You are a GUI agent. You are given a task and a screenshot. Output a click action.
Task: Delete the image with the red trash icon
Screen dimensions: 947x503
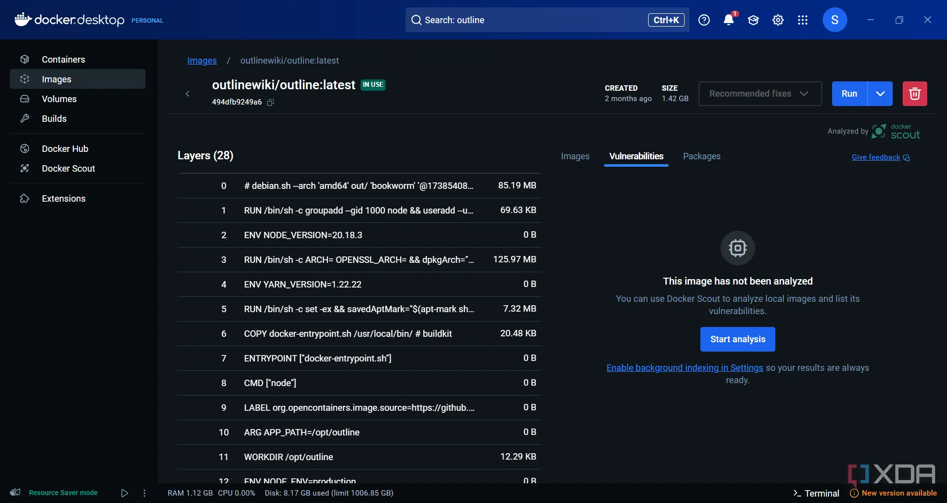914,94
